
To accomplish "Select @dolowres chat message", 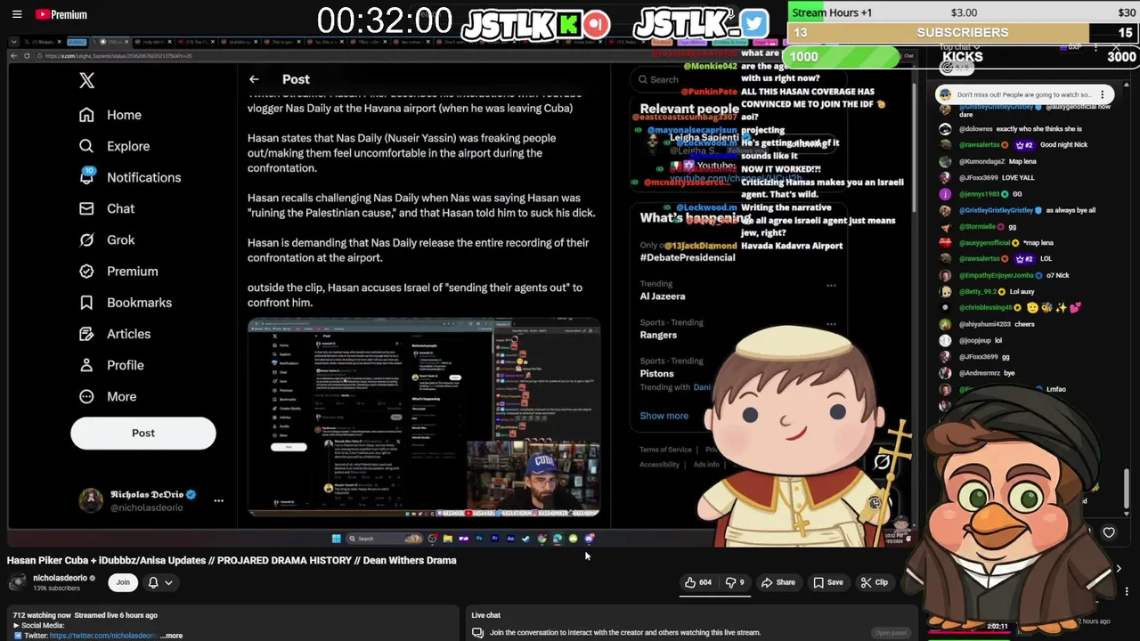I will (x=1021, y=129).
